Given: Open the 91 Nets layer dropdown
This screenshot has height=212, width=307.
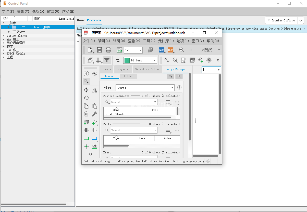Looking at the screenshot, I should tap(140, 60).
